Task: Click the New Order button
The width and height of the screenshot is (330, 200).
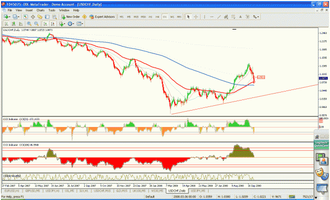Action: pos(71,17)
